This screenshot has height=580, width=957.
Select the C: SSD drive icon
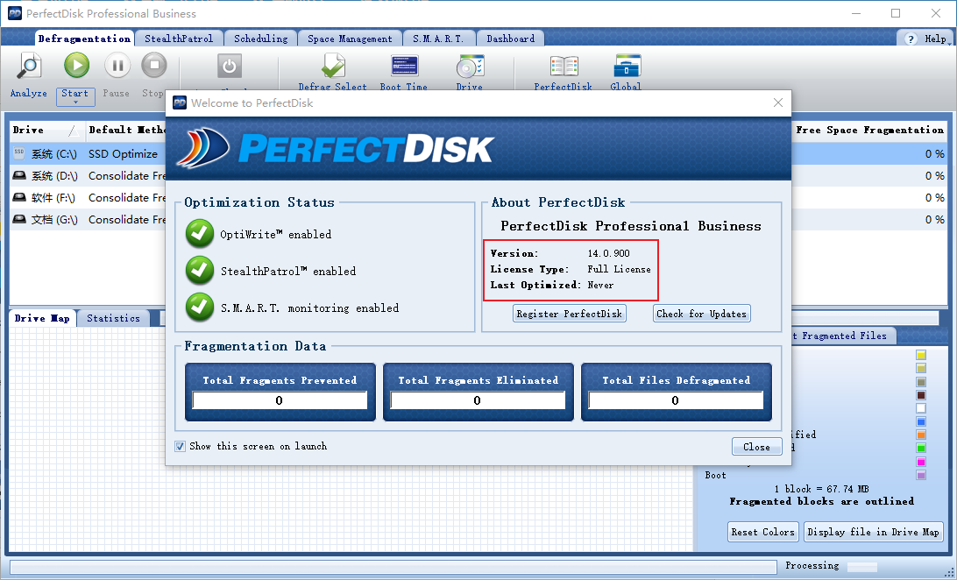click(19, 152)
